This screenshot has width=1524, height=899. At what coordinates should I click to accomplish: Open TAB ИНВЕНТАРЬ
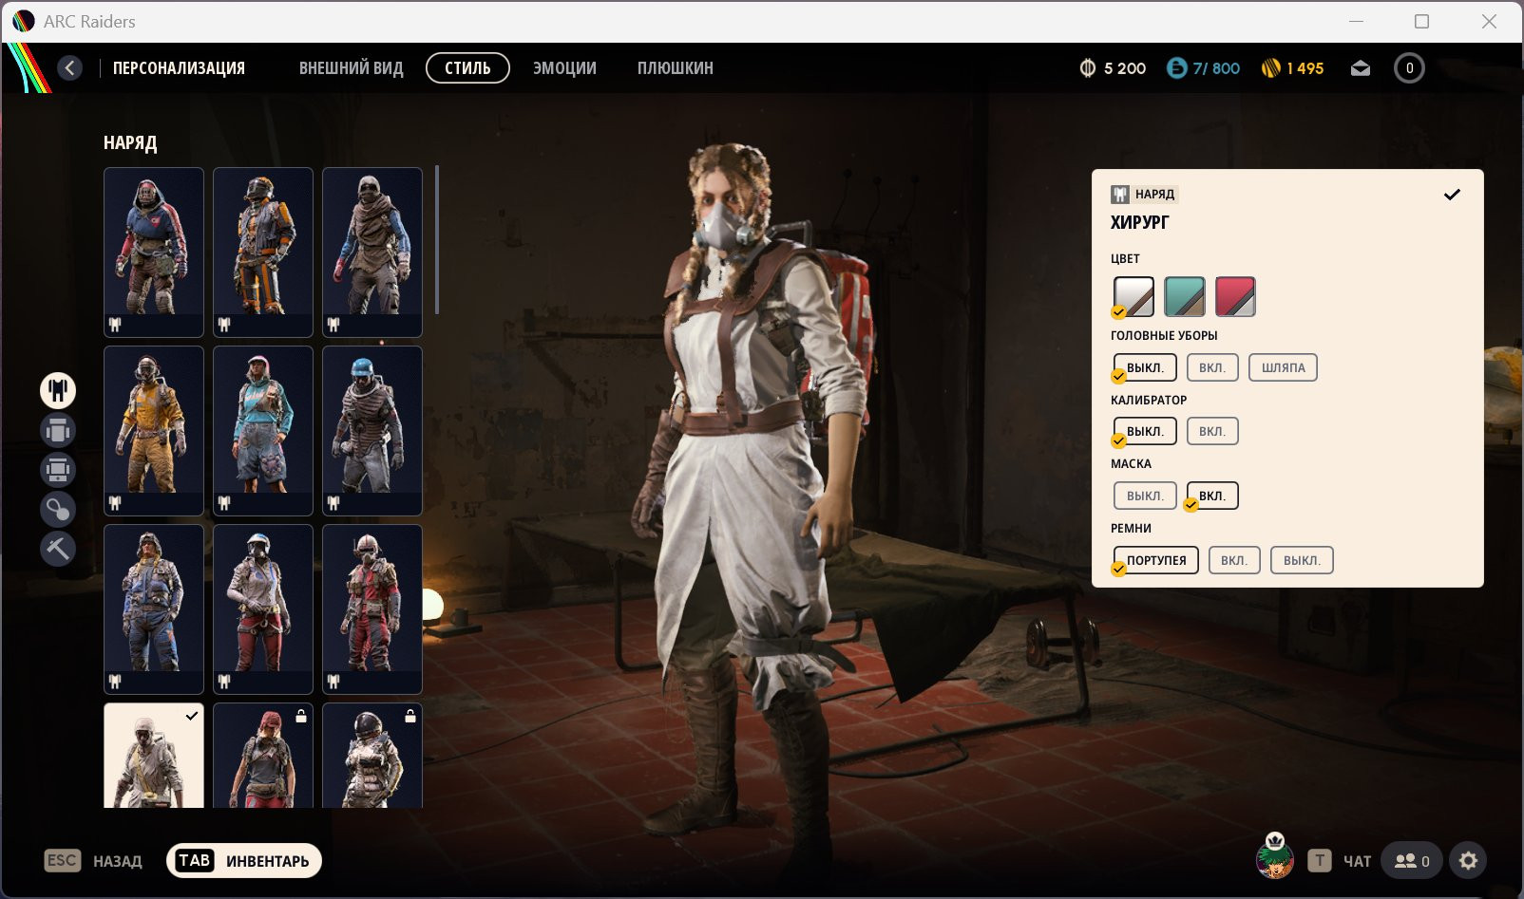click(x=244, y=861)
